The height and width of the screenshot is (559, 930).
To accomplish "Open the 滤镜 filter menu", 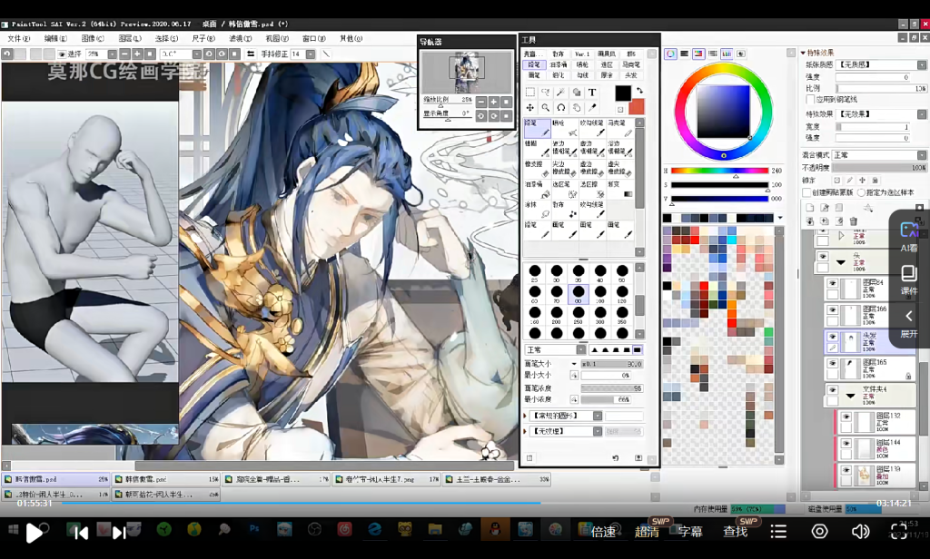I will click(240, 39).
